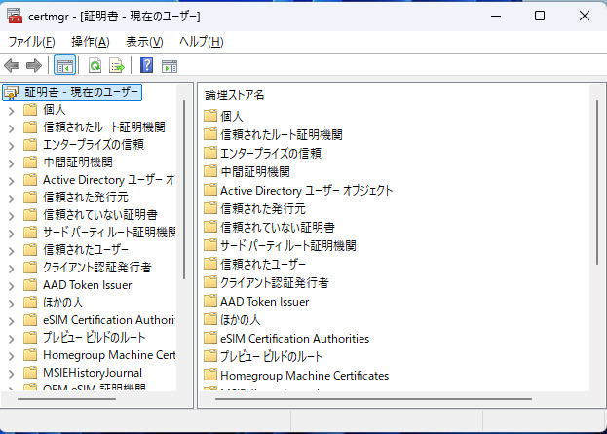Toggle the Show/Hide Action Pane icon
607x434 pixels.
(x=170, y=66)
